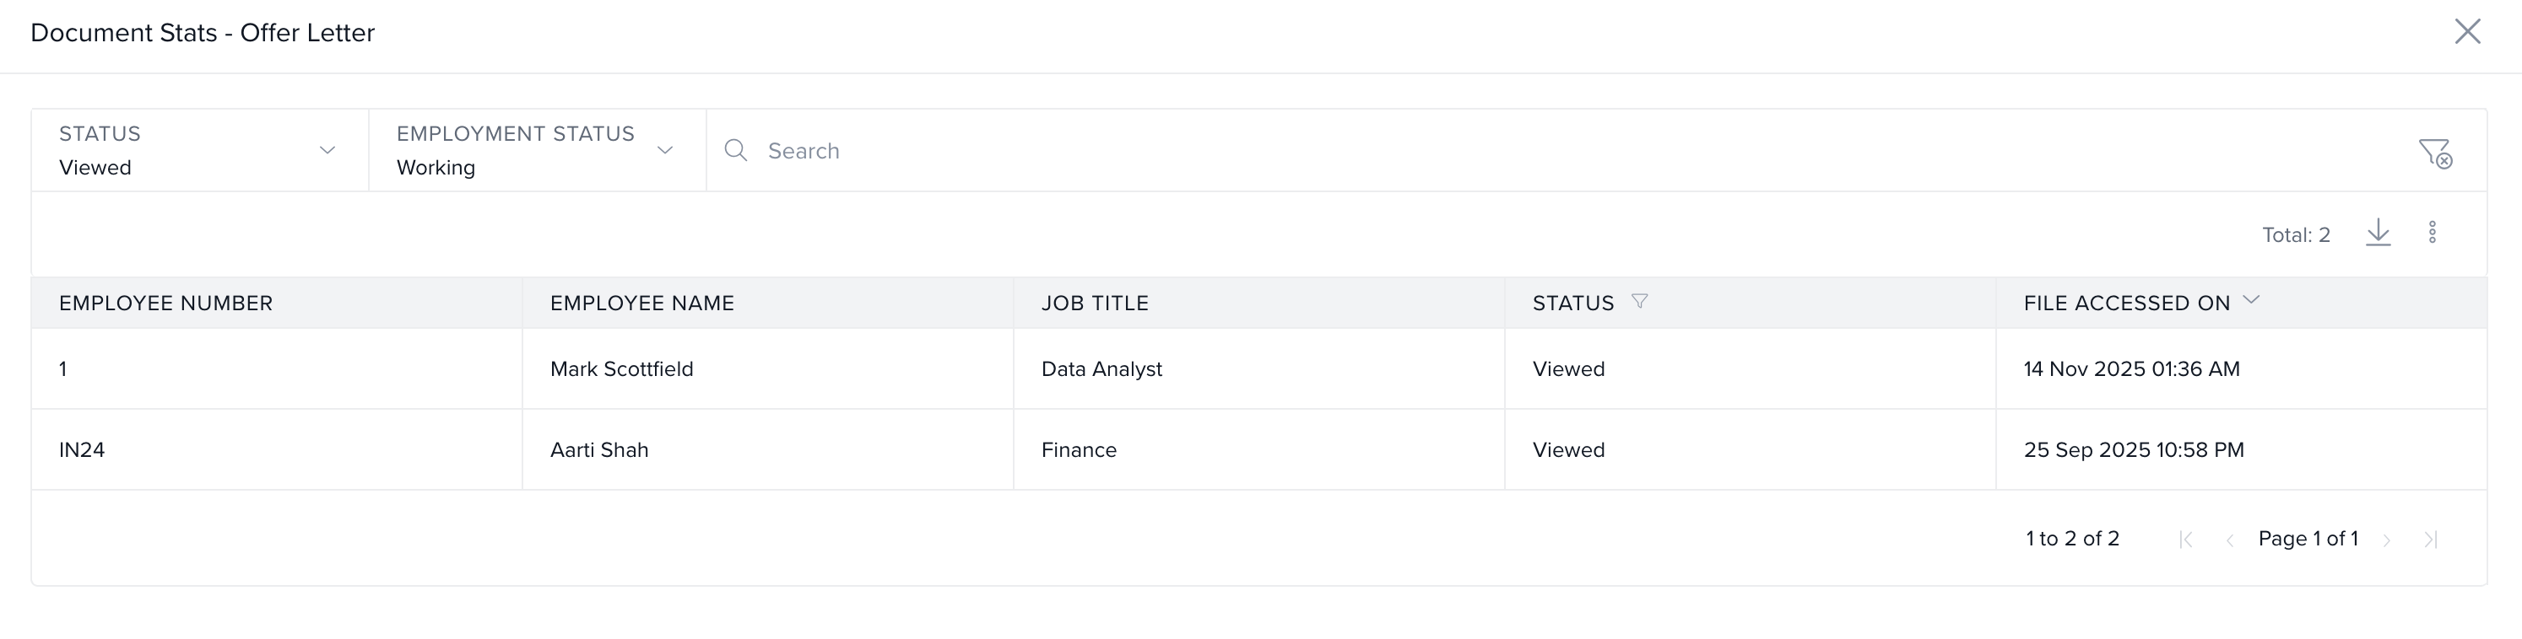The height and width of the screenshot is (639, 2522).
Task: Click the Job Title column header
Action: (1095, 303)
